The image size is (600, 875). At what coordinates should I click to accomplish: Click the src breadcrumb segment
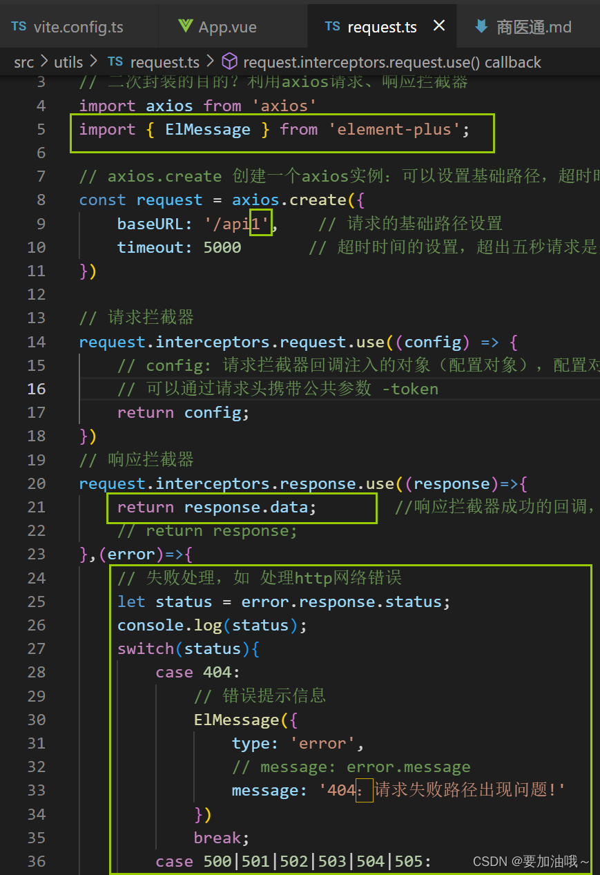[x=23, y=62]
